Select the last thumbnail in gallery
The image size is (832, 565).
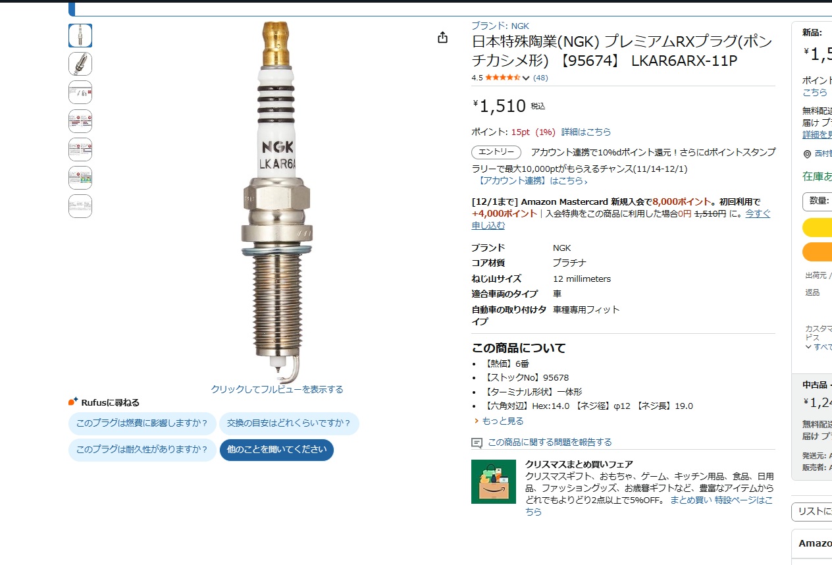[x=80, y=206]
